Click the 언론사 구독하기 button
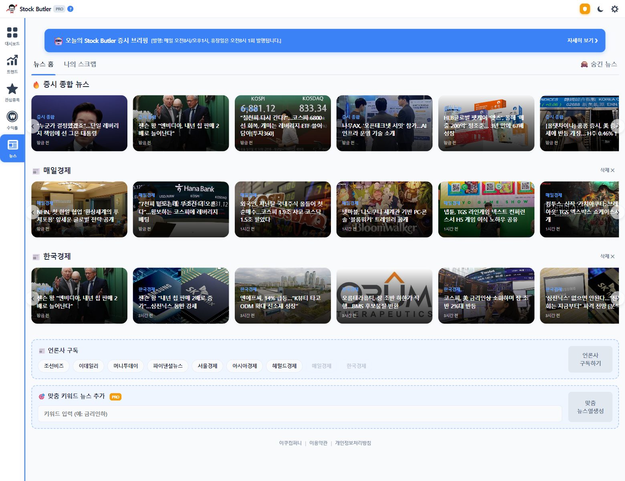The height and width of the screenshot is (481, 625). tap(590, 359)
